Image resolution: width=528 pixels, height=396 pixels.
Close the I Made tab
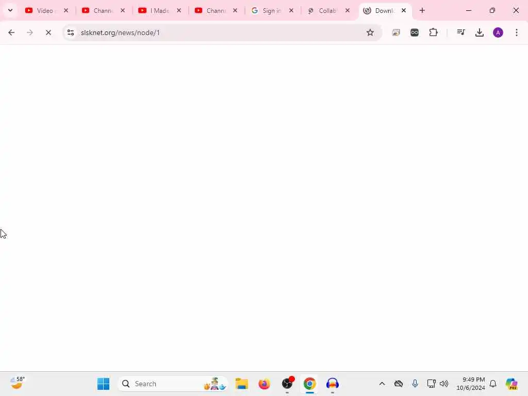coord(179,10)
